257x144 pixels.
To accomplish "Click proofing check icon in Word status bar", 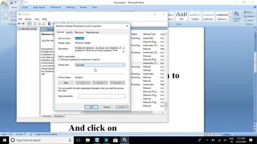I will 31,134.
